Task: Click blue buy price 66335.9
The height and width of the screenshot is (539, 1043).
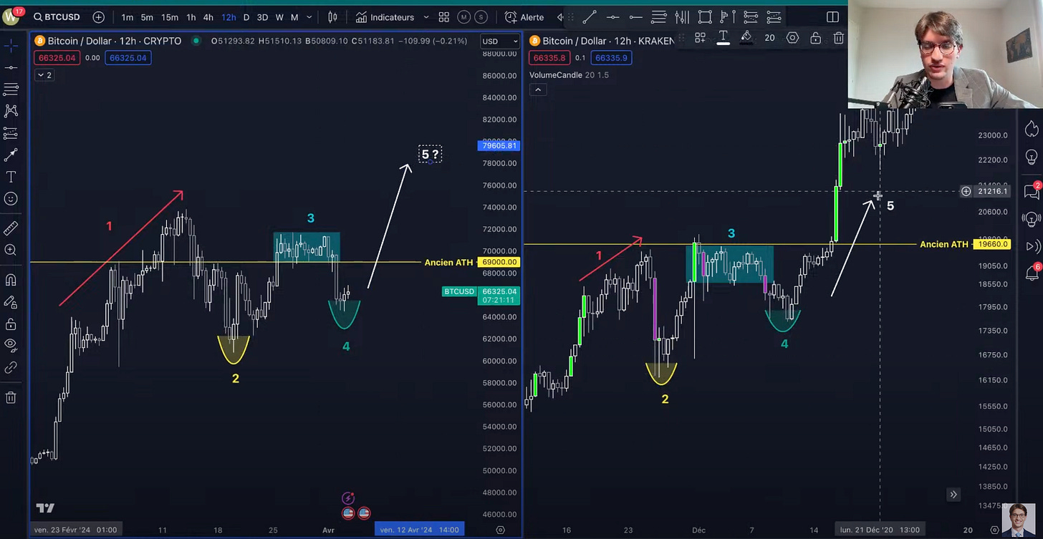Action: click(610, 58)
